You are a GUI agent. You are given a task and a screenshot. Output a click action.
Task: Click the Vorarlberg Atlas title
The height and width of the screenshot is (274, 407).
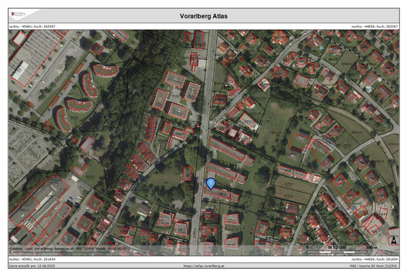tap(203, 16)
